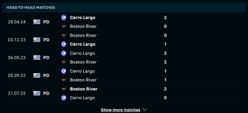Expand list with Show more matches chevron
Image resolution: width=248 pixels, height=113 pixels.
pyautogui.click(x=145, y=110)
